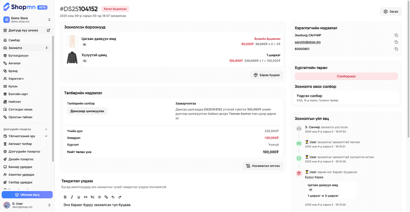The image size is (410, 212).
Task: Copy the customer name Энхболд САНЧИР
Action: (396, 35)
